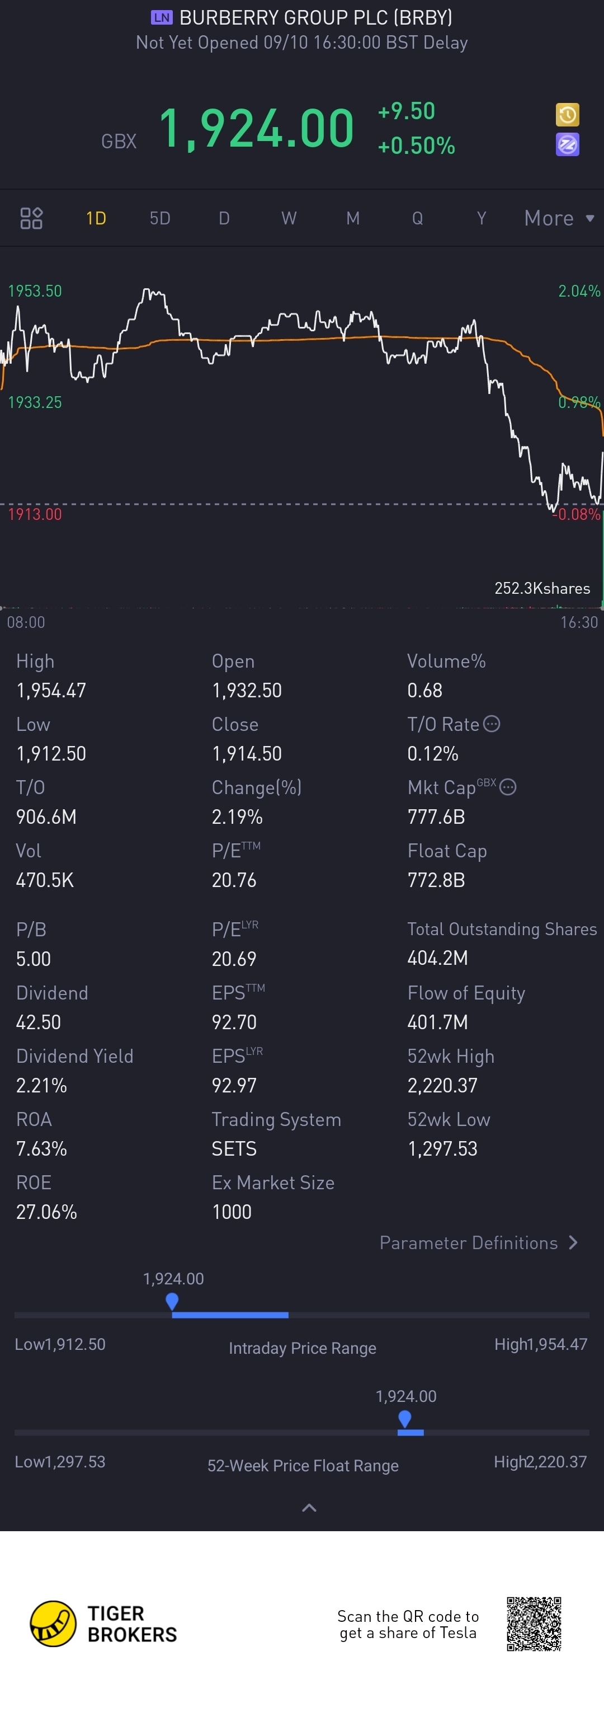Select the 1D chart tab
604x1717 pixels.
[96, 218]
